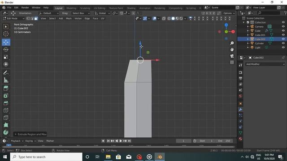The height and width of the screenshot is (161, 287).
Task: Click the zoom view magnifier icon
Action: point(232,43)
